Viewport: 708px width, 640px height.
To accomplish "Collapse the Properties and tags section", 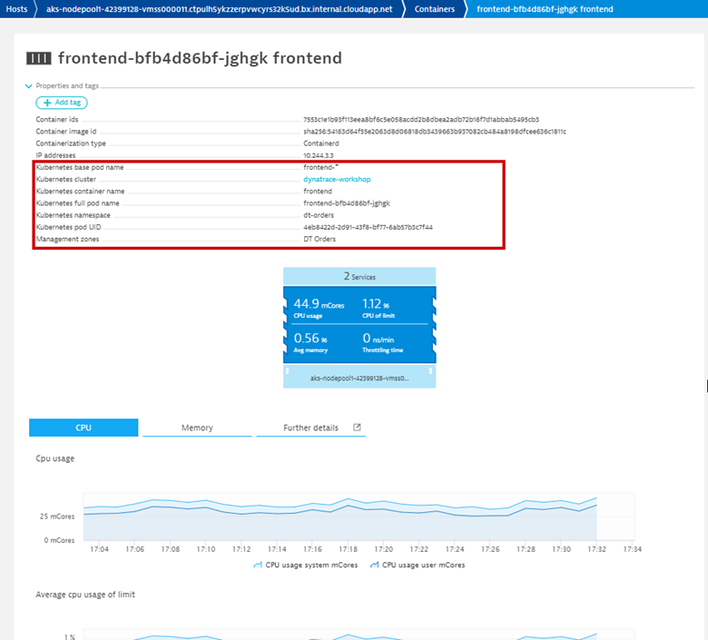I will point(29,86).
